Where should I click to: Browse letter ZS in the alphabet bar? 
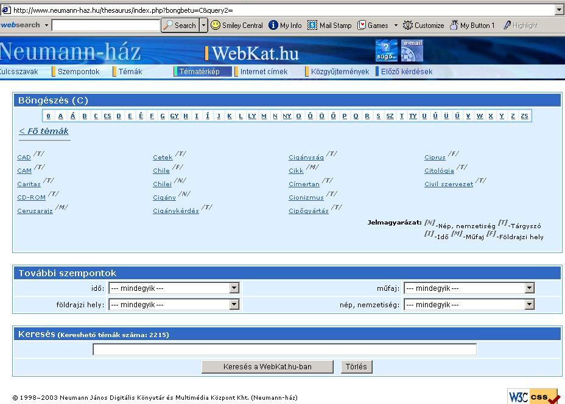click(x=524, y=116)
